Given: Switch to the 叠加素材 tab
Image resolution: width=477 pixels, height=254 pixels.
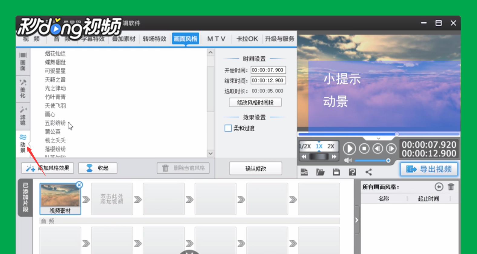Looking at the screenshot, I should pos(124,39).
